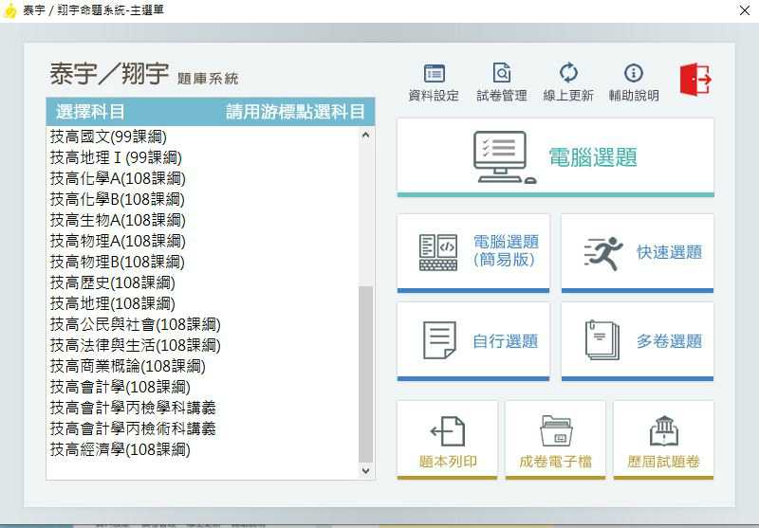
Task: Click subject list scroll-up arrow
Action: point(366,135)
